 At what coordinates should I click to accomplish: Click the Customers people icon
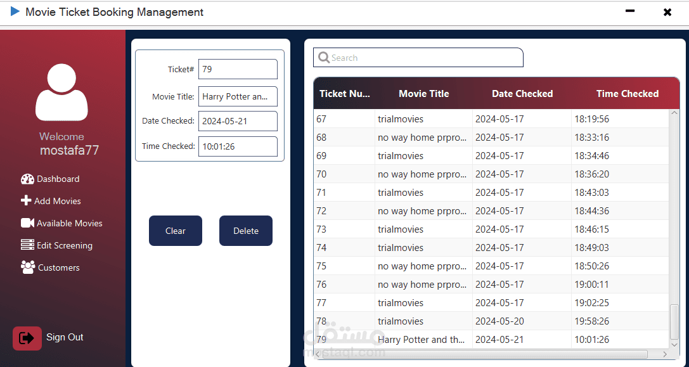click(28, 267)
